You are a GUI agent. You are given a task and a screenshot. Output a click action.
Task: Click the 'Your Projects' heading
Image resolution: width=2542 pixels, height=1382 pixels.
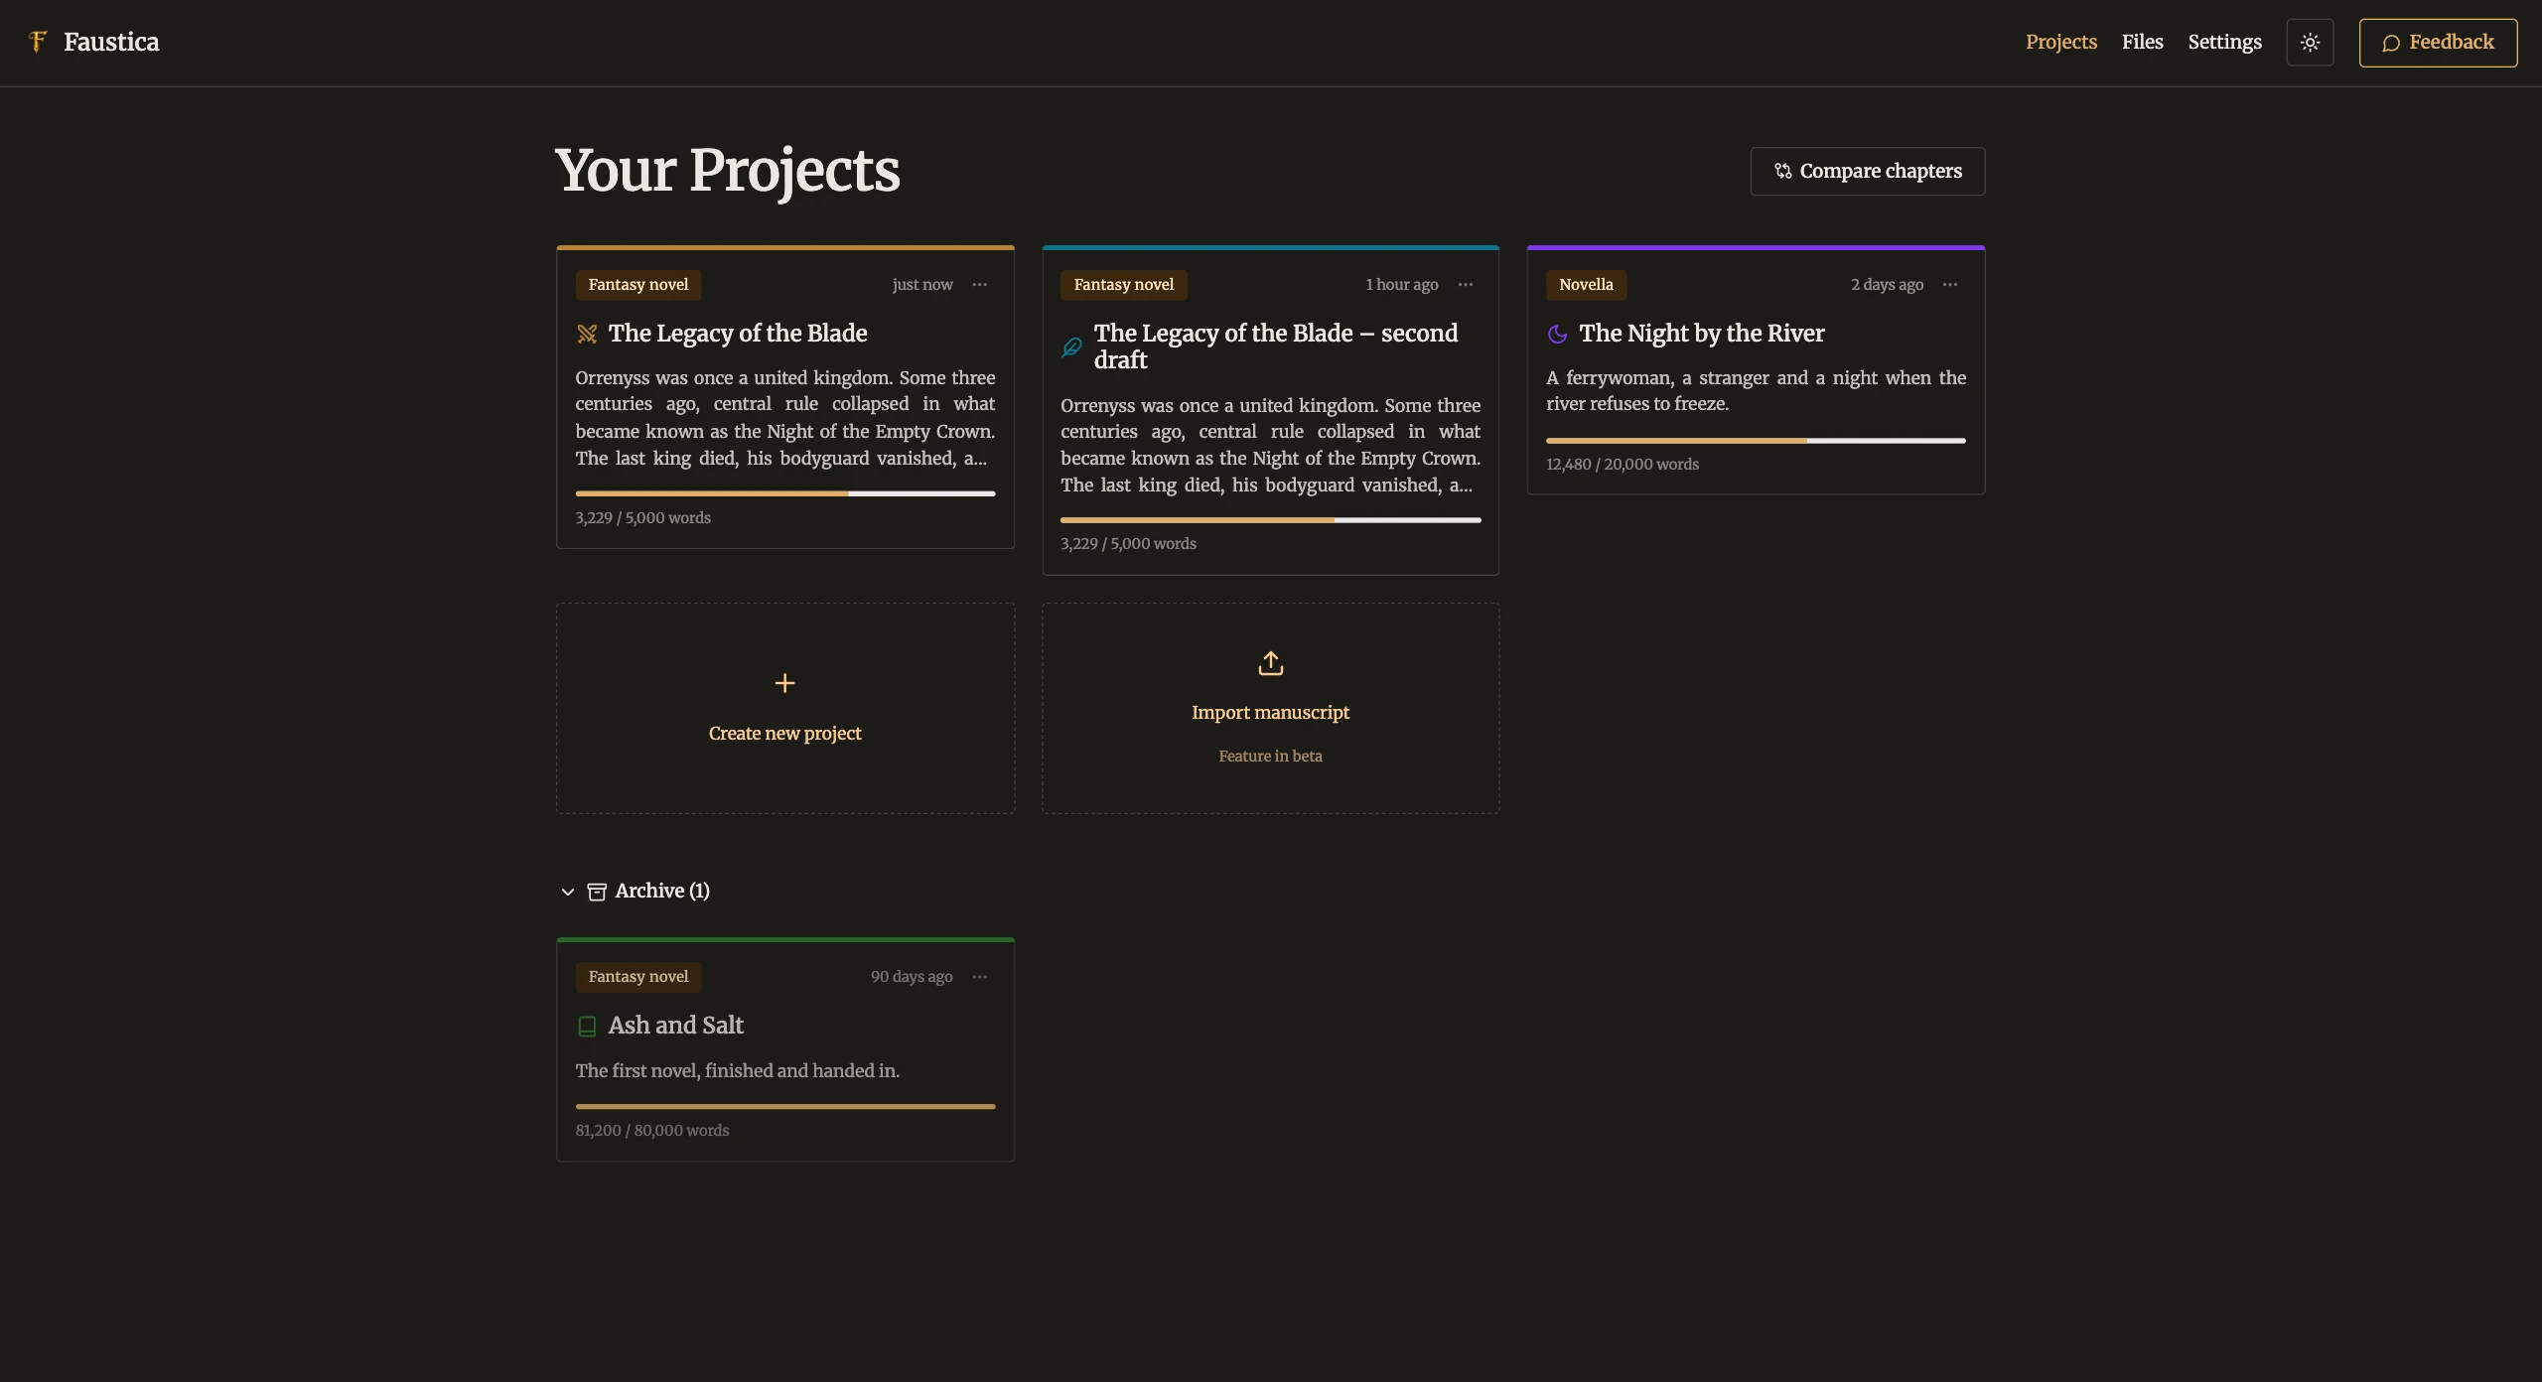pyautogui.click(x=727, y=171)
